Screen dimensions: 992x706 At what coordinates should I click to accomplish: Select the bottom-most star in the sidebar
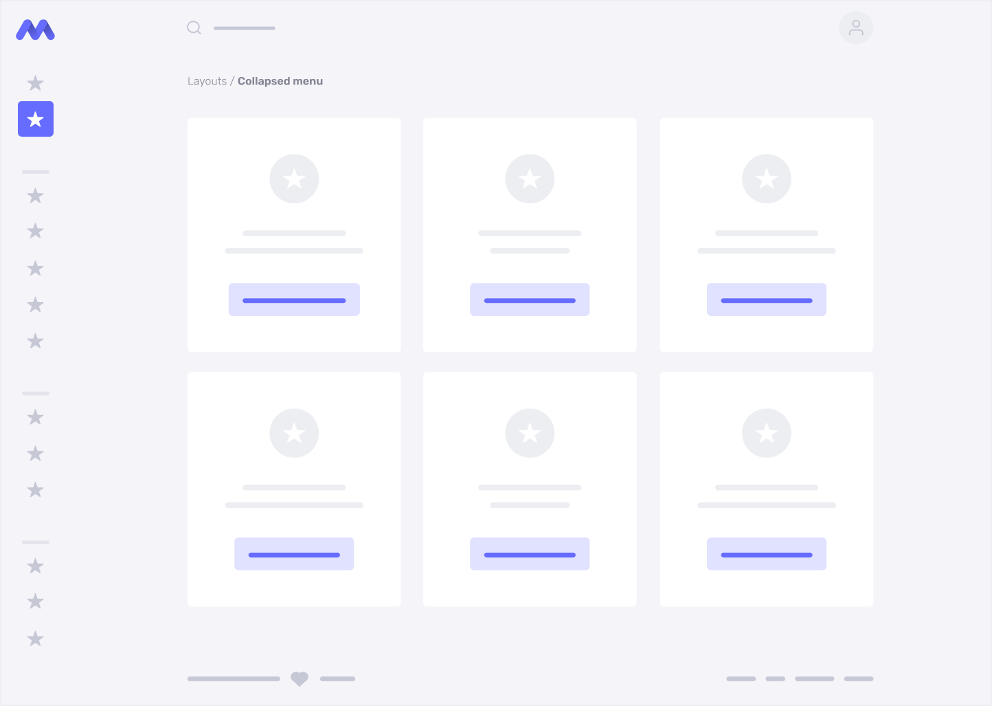[x=35, y=639]
